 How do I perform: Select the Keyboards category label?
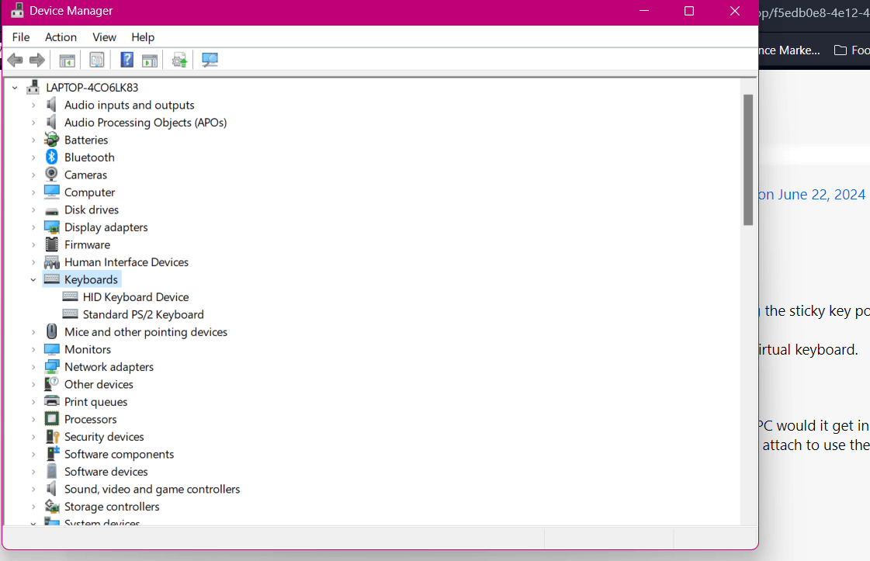coord(91,279)
